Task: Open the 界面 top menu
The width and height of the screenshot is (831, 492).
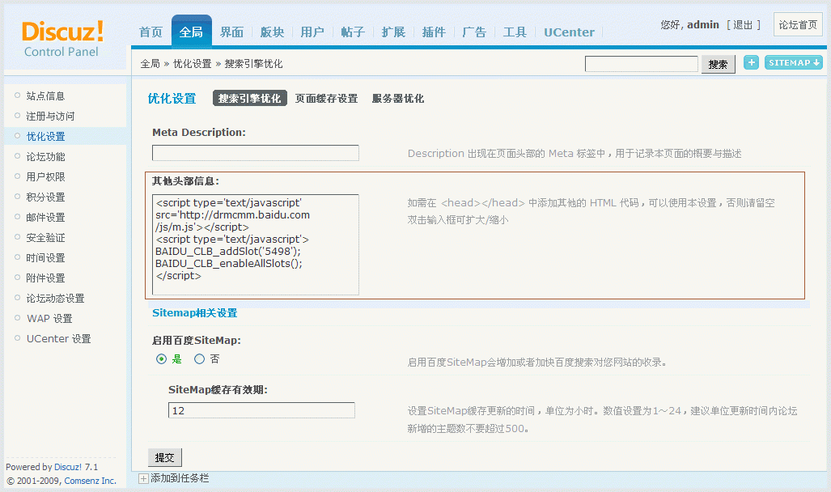Action: pyautogui.click(x=231, y=32)
